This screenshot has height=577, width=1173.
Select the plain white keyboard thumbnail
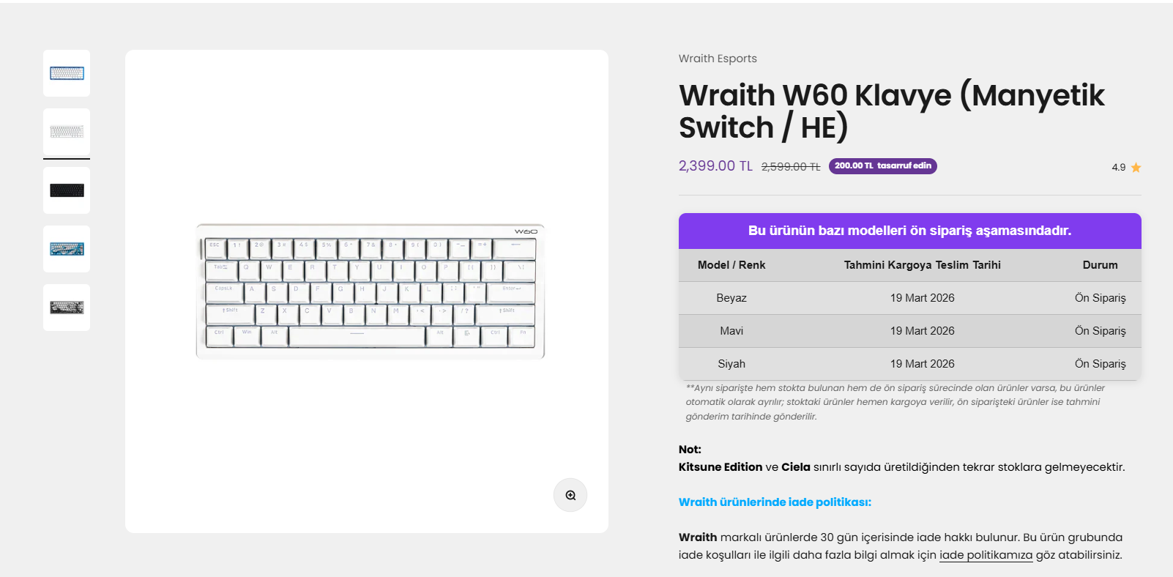pos(67,132)
